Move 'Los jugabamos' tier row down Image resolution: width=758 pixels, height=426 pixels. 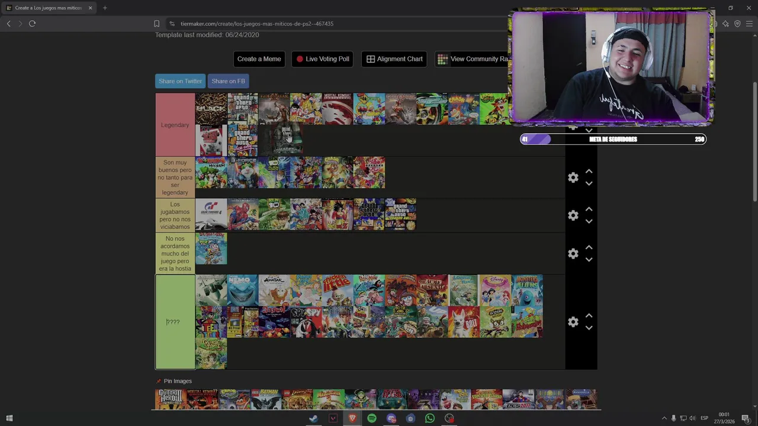[589, 221]
